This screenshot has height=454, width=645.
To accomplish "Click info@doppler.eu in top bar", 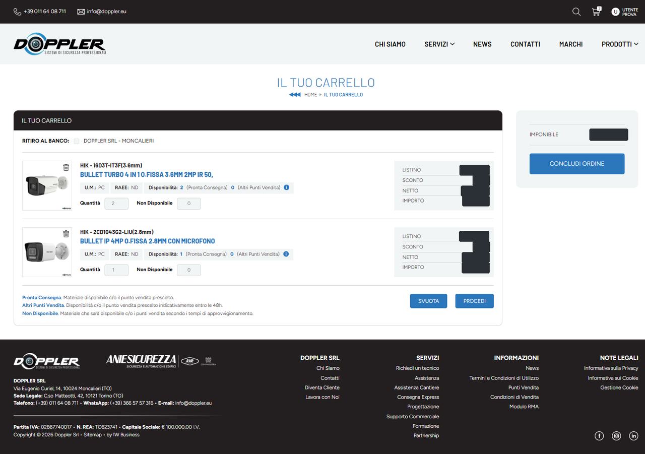I will coord(107,12).
